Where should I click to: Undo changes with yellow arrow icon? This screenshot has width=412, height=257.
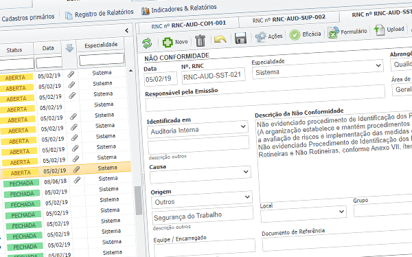pos(220,39)
